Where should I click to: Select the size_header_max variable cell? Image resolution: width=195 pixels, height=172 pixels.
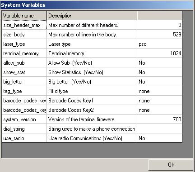pyautogui.click(x=24, y=25)
